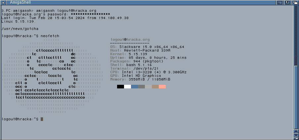Click the black color block in neofetch
299x140 pixels.
click(120, 86)
